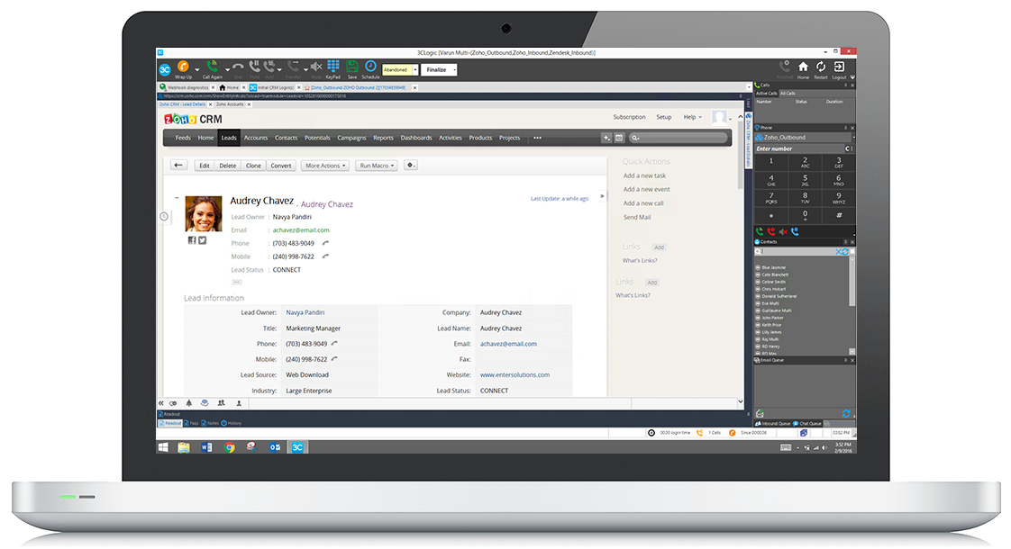Open the Schedule clock icon

pos(370,67)
